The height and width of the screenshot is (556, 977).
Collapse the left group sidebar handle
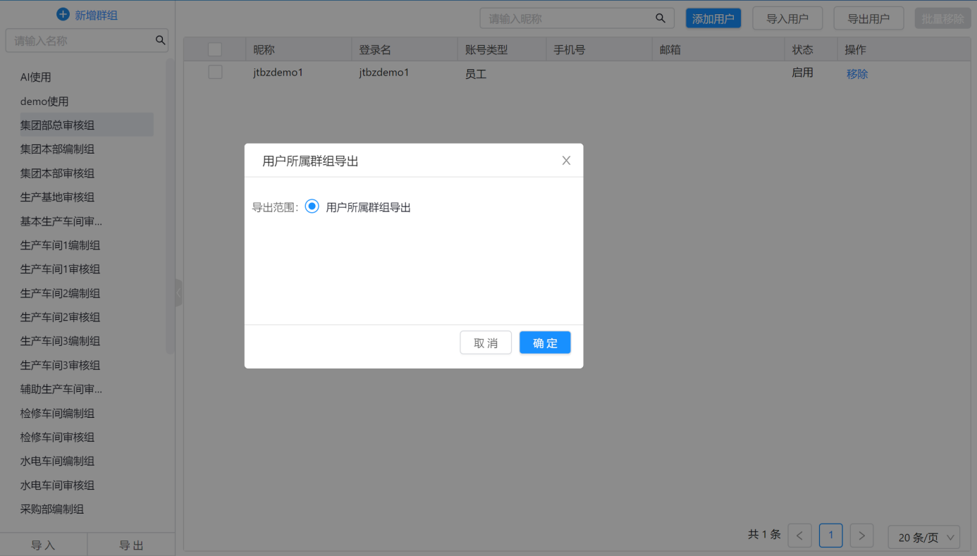point(178,292)
